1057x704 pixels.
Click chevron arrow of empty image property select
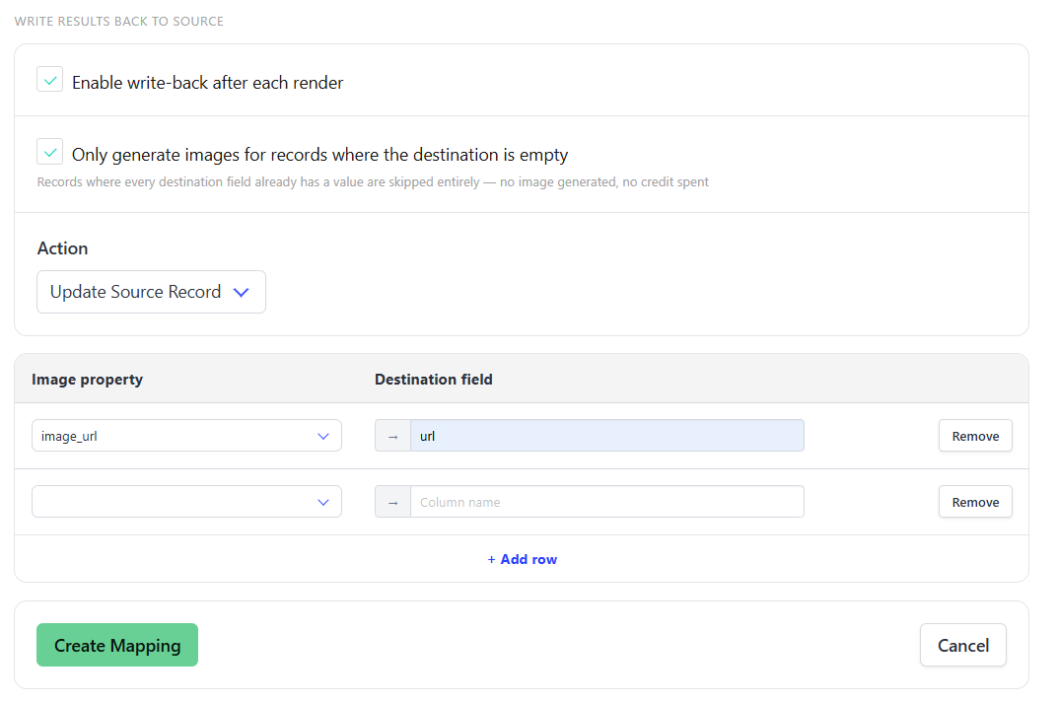pos(322,503)
